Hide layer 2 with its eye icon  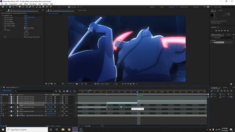1,99
